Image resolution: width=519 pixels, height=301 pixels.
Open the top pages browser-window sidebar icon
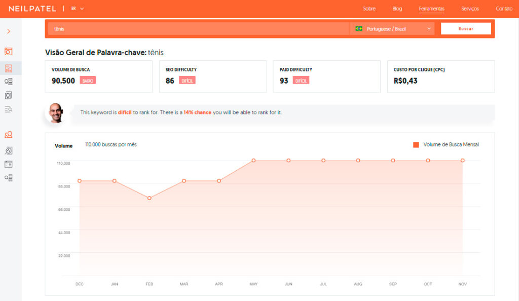[x=9, y=164]
